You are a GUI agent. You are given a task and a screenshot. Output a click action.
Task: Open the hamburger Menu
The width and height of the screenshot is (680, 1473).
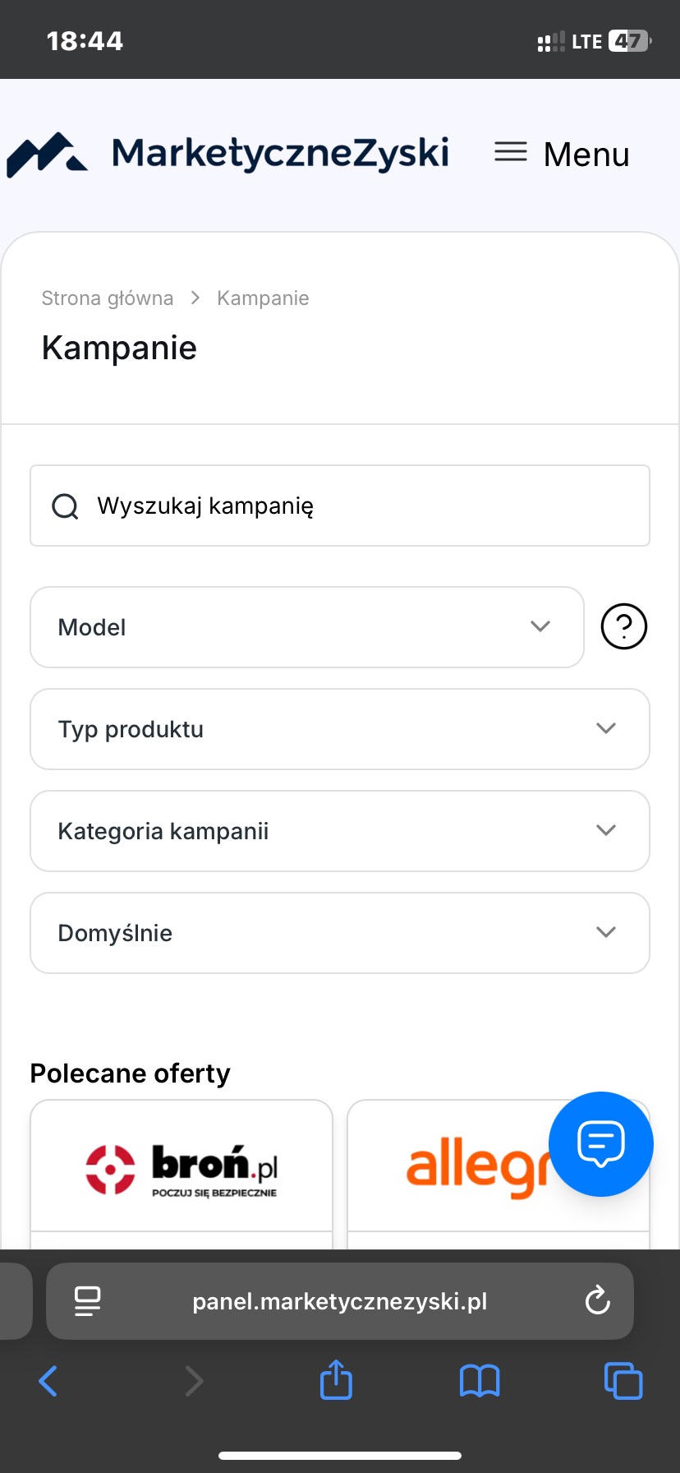pyautogui.click(x=562, y=154)
